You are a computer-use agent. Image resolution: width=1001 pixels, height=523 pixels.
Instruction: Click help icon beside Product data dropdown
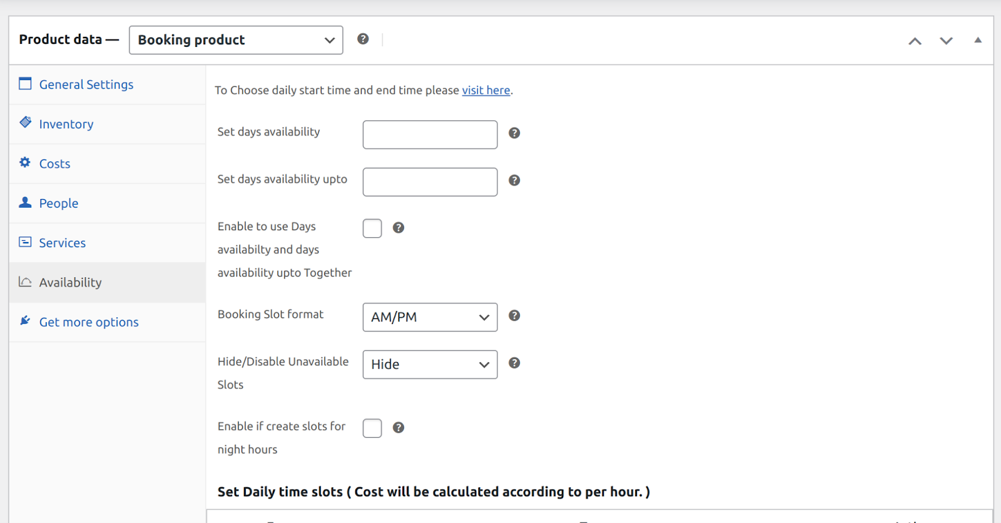(x=363, y=39)
